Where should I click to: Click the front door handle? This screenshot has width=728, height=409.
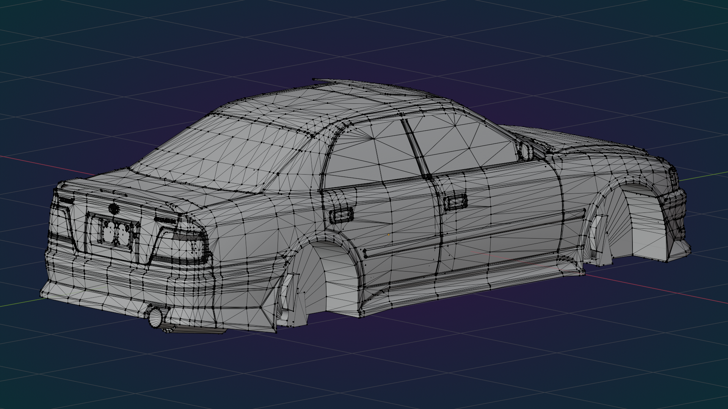(455, 202)
